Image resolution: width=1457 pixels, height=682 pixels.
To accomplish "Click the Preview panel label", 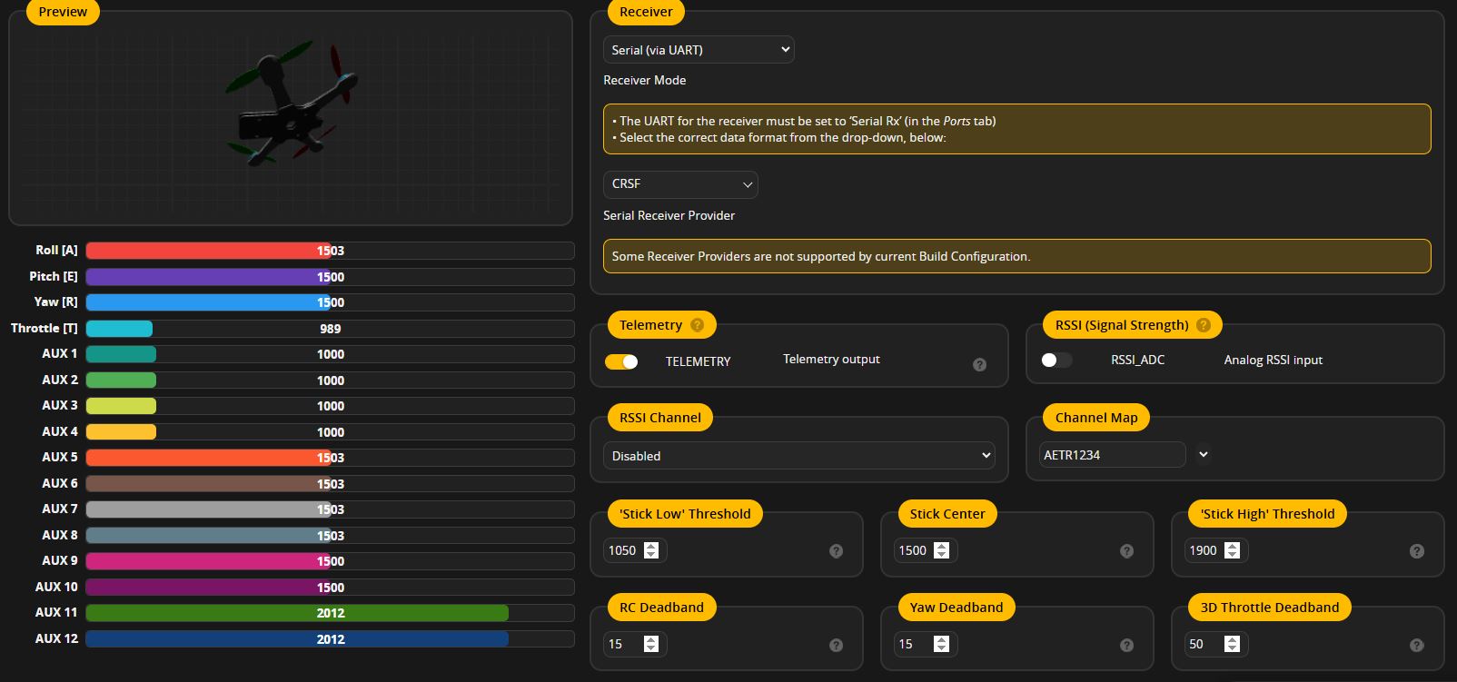I will coord(63,12).
